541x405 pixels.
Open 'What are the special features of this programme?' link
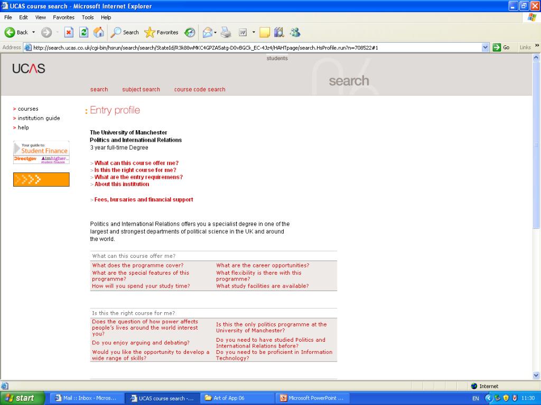(141, 276)
